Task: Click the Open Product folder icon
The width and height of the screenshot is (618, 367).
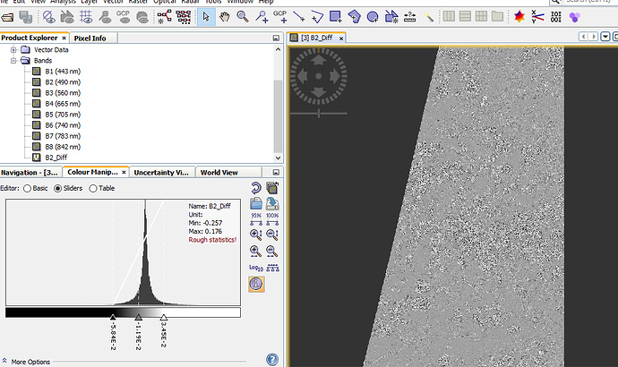Action: pyautogui.click(x=7, y=17)
